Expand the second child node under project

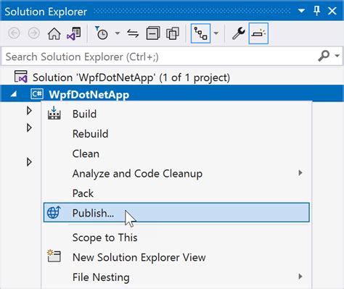(x=29, y=127)
